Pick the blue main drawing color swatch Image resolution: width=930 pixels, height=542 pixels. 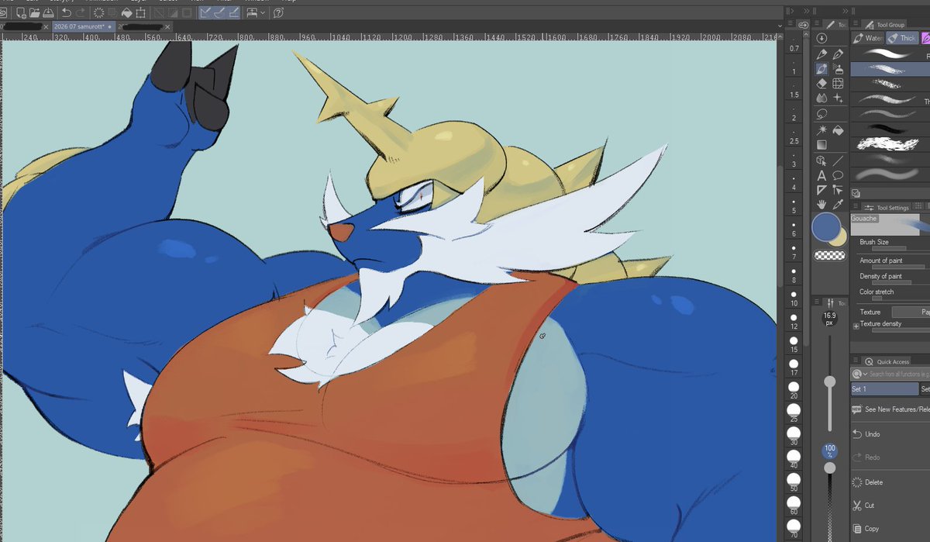pyautogui.click(x=826, y=228)
